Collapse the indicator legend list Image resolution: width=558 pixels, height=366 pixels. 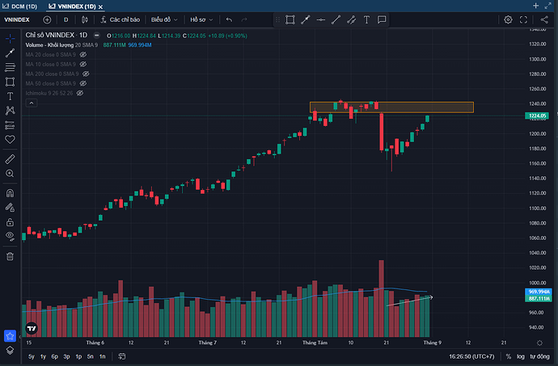click(32, 103)
